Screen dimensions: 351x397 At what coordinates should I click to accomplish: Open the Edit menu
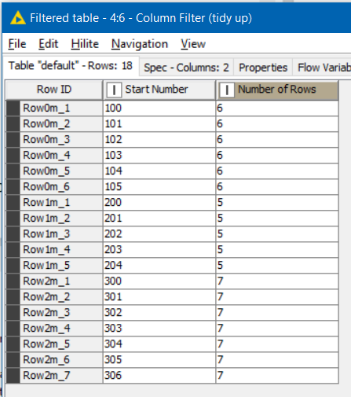48,44
